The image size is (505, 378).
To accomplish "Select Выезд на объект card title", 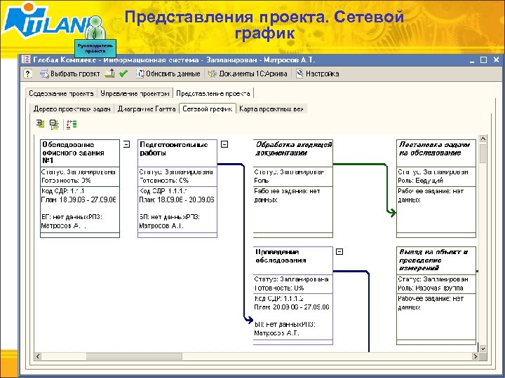I will (x=433, y=260).
